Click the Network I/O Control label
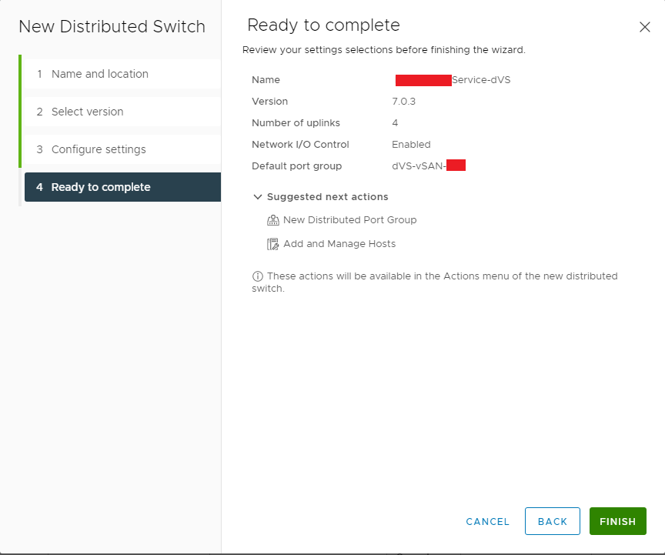This screenshot has width=665, height=555. (x=300, y=145)
